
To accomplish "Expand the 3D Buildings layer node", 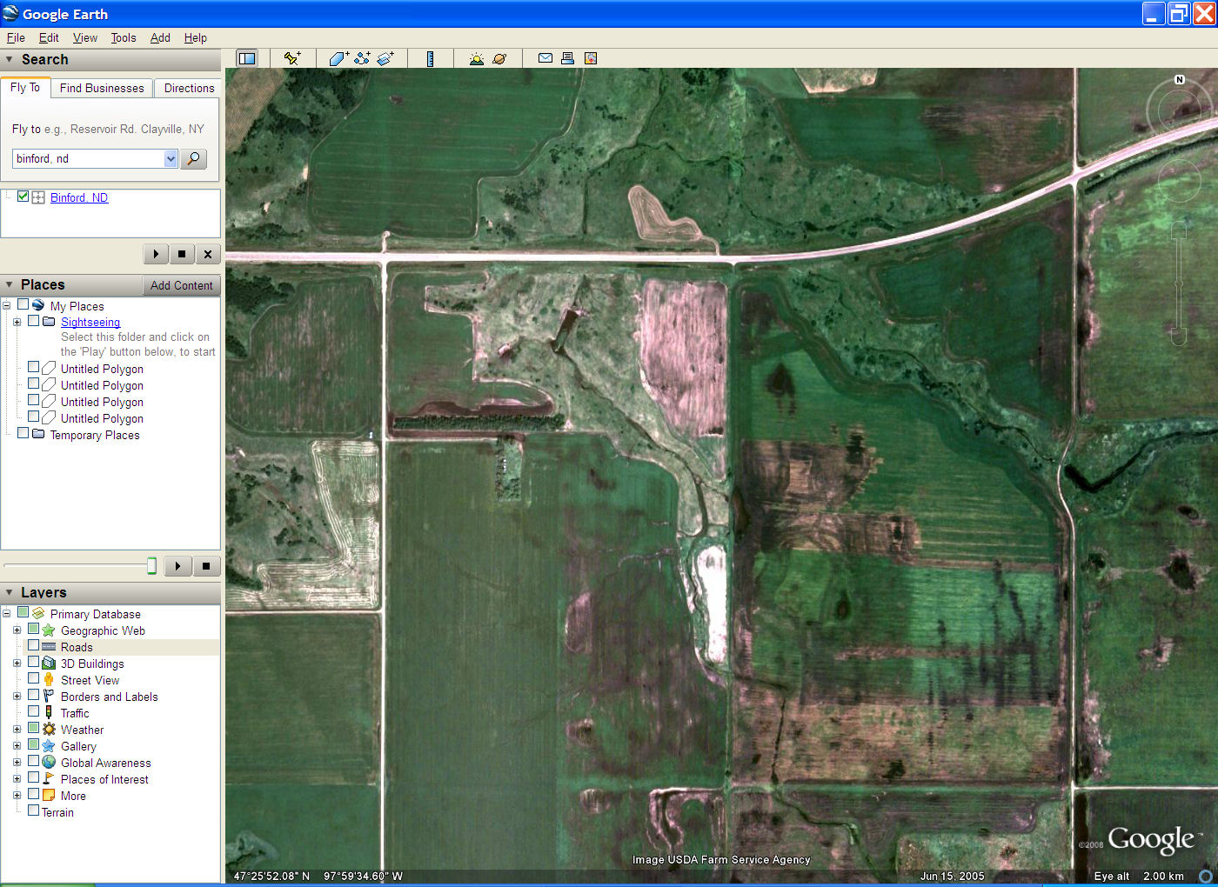I will pos(17,664).
